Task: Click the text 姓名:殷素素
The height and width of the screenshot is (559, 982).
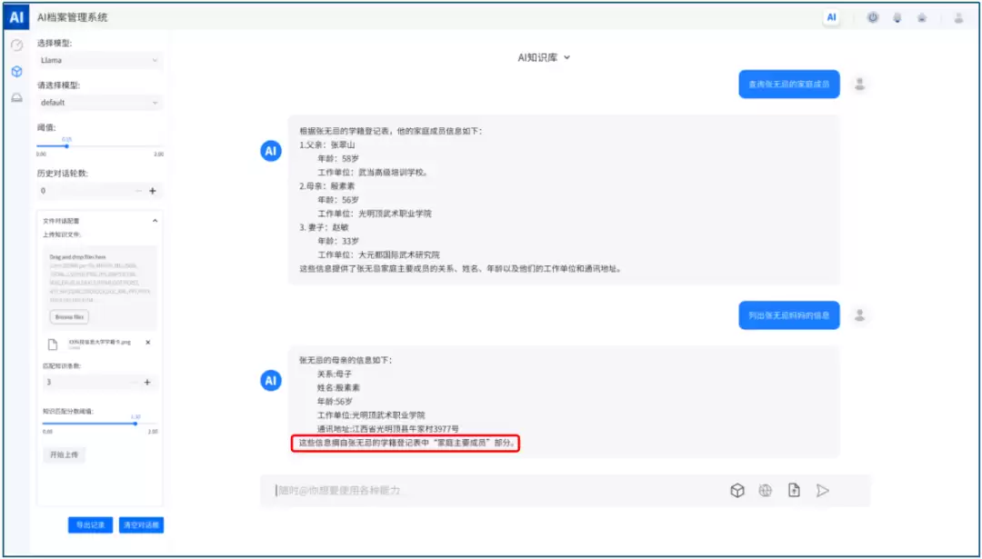Action: (338, 387)
